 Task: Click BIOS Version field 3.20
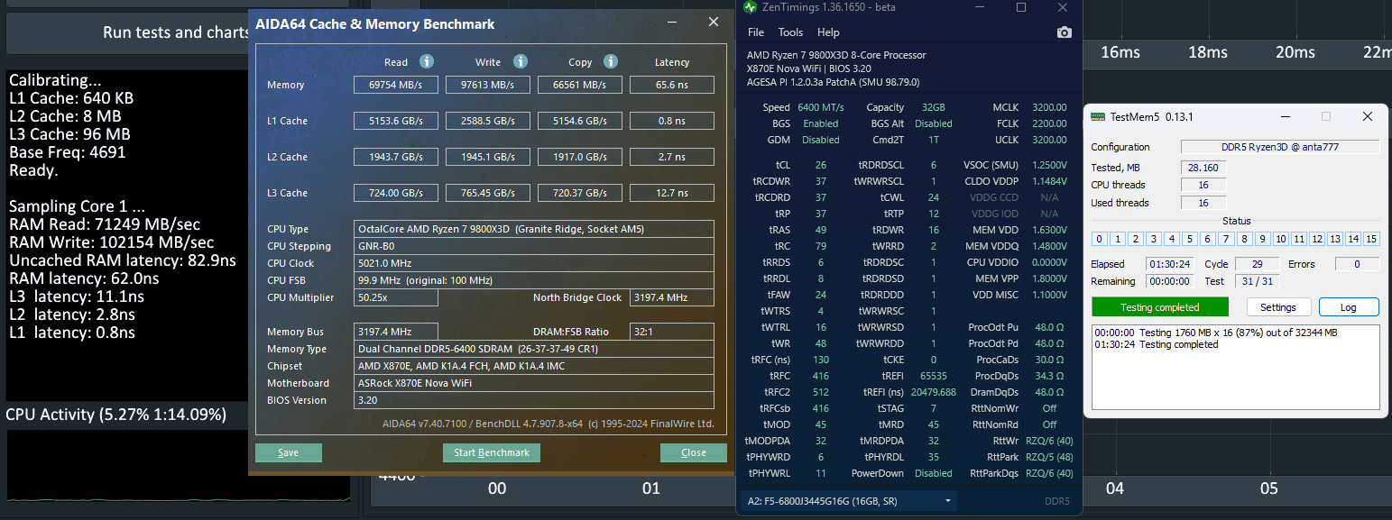pos(536,400)
